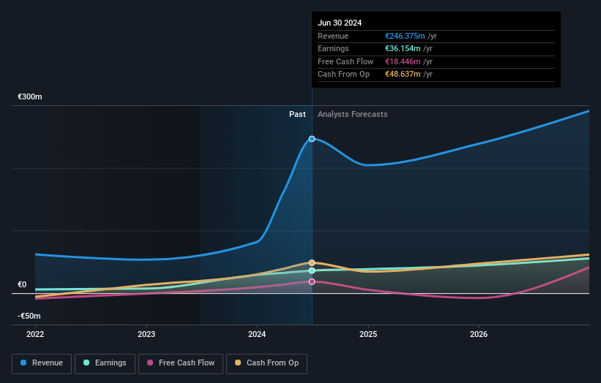Select the 2025 x-axis label
The image size is (601, 383).
pyautogui.click(x=367, y=334)
